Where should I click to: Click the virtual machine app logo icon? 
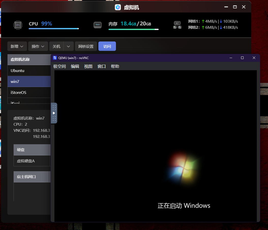point(118,7)
